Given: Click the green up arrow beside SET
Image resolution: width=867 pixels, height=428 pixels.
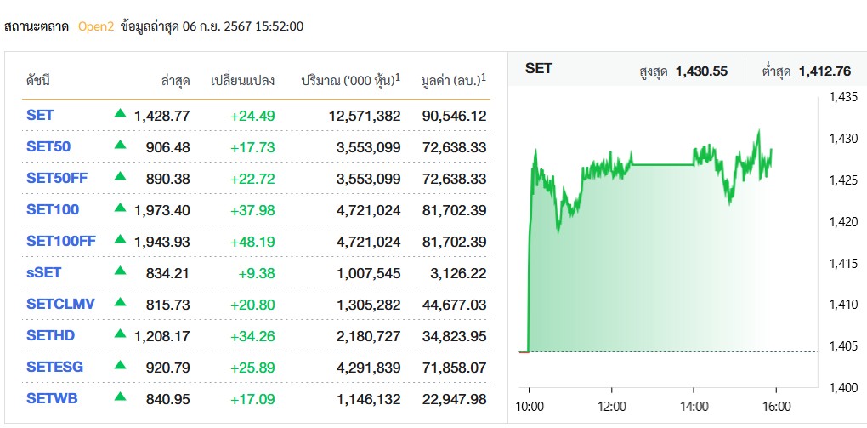Looking at the screenshot, I should pos(120,113).
